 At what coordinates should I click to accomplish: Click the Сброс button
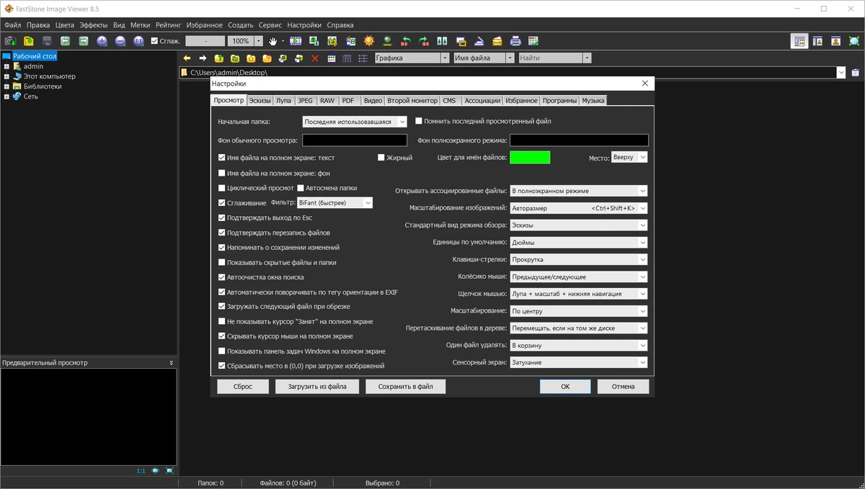coord(243,387)
